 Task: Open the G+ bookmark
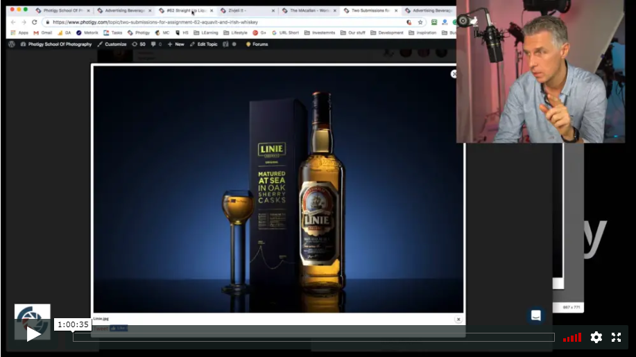(x=259, y=33)
